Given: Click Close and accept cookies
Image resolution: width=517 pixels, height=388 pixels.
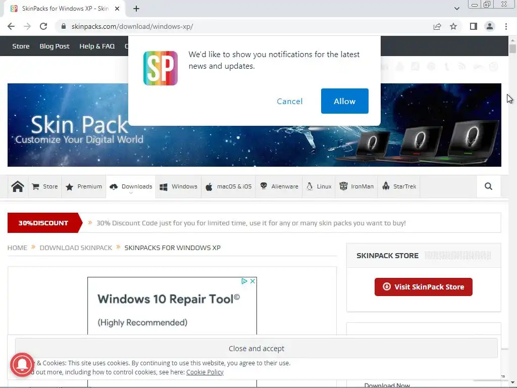Looking at the screenshot, I should pyautogui.click(x=256, y=349).
